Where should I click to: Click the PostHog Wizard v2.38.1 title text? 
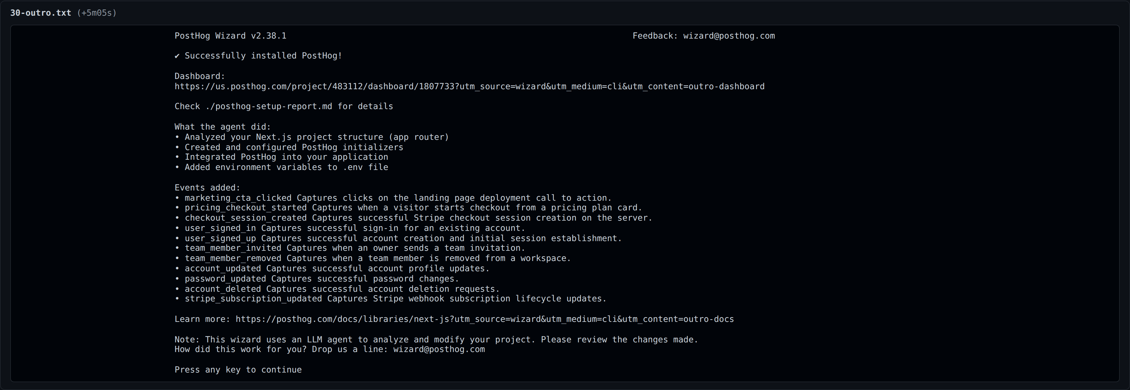(230, 36)
